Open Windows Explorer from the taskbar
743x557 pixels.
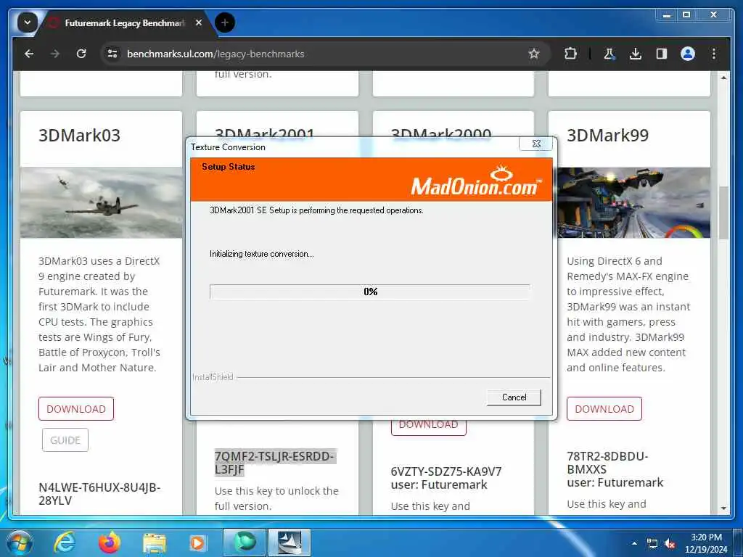point(154,544)
